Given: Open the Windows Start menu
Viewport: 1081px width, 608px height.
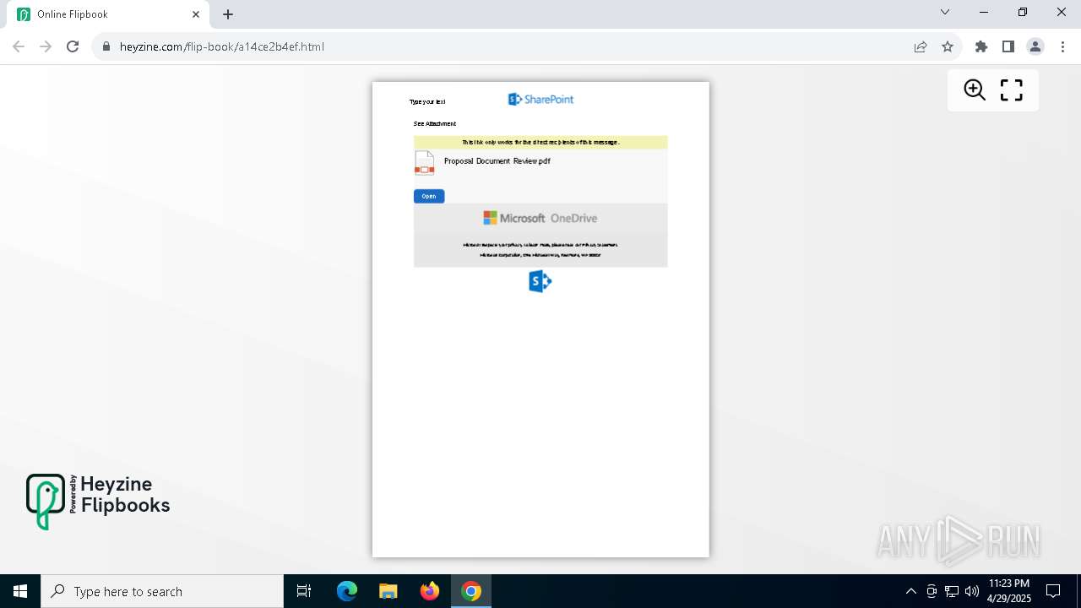Looking at the screenshot, I should tap(20, 591).
